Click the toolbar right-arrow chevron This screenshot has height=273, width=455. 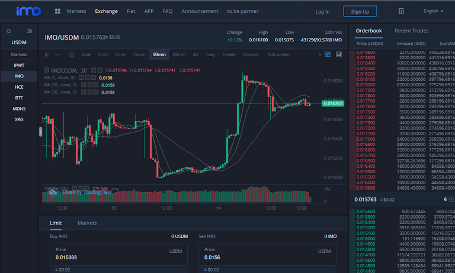tap(319, 54)
